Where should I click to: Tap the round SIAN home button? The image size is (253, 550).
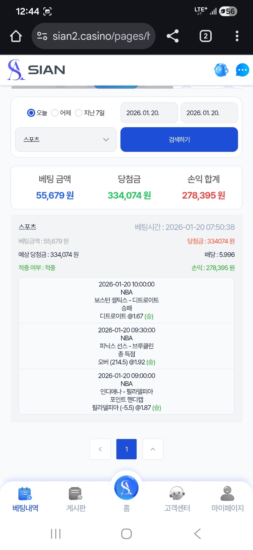126,488
